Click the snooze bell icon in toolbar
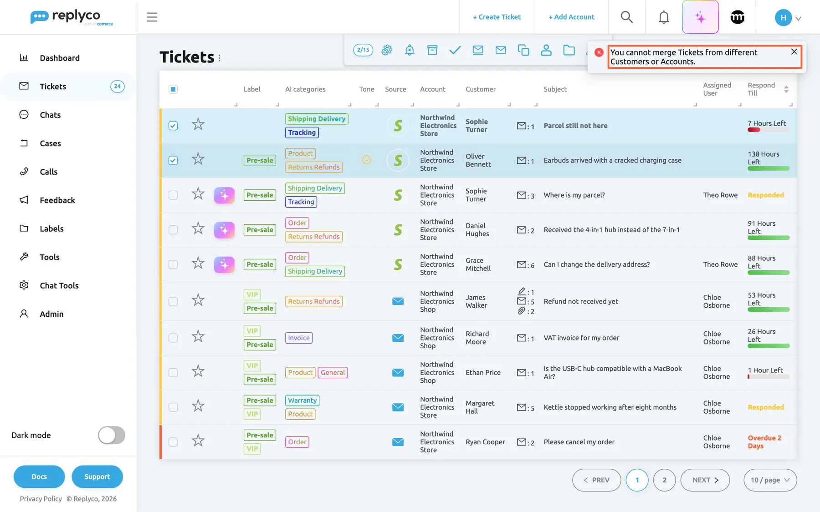The height and width of the screenshot is (512, 820). pyautogui.click(x=410, y=50)
